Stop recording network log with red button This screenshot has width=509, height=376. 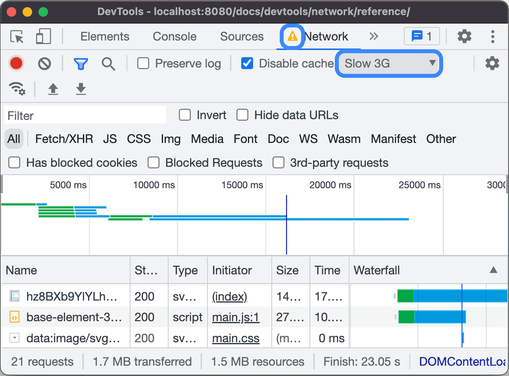16,64
